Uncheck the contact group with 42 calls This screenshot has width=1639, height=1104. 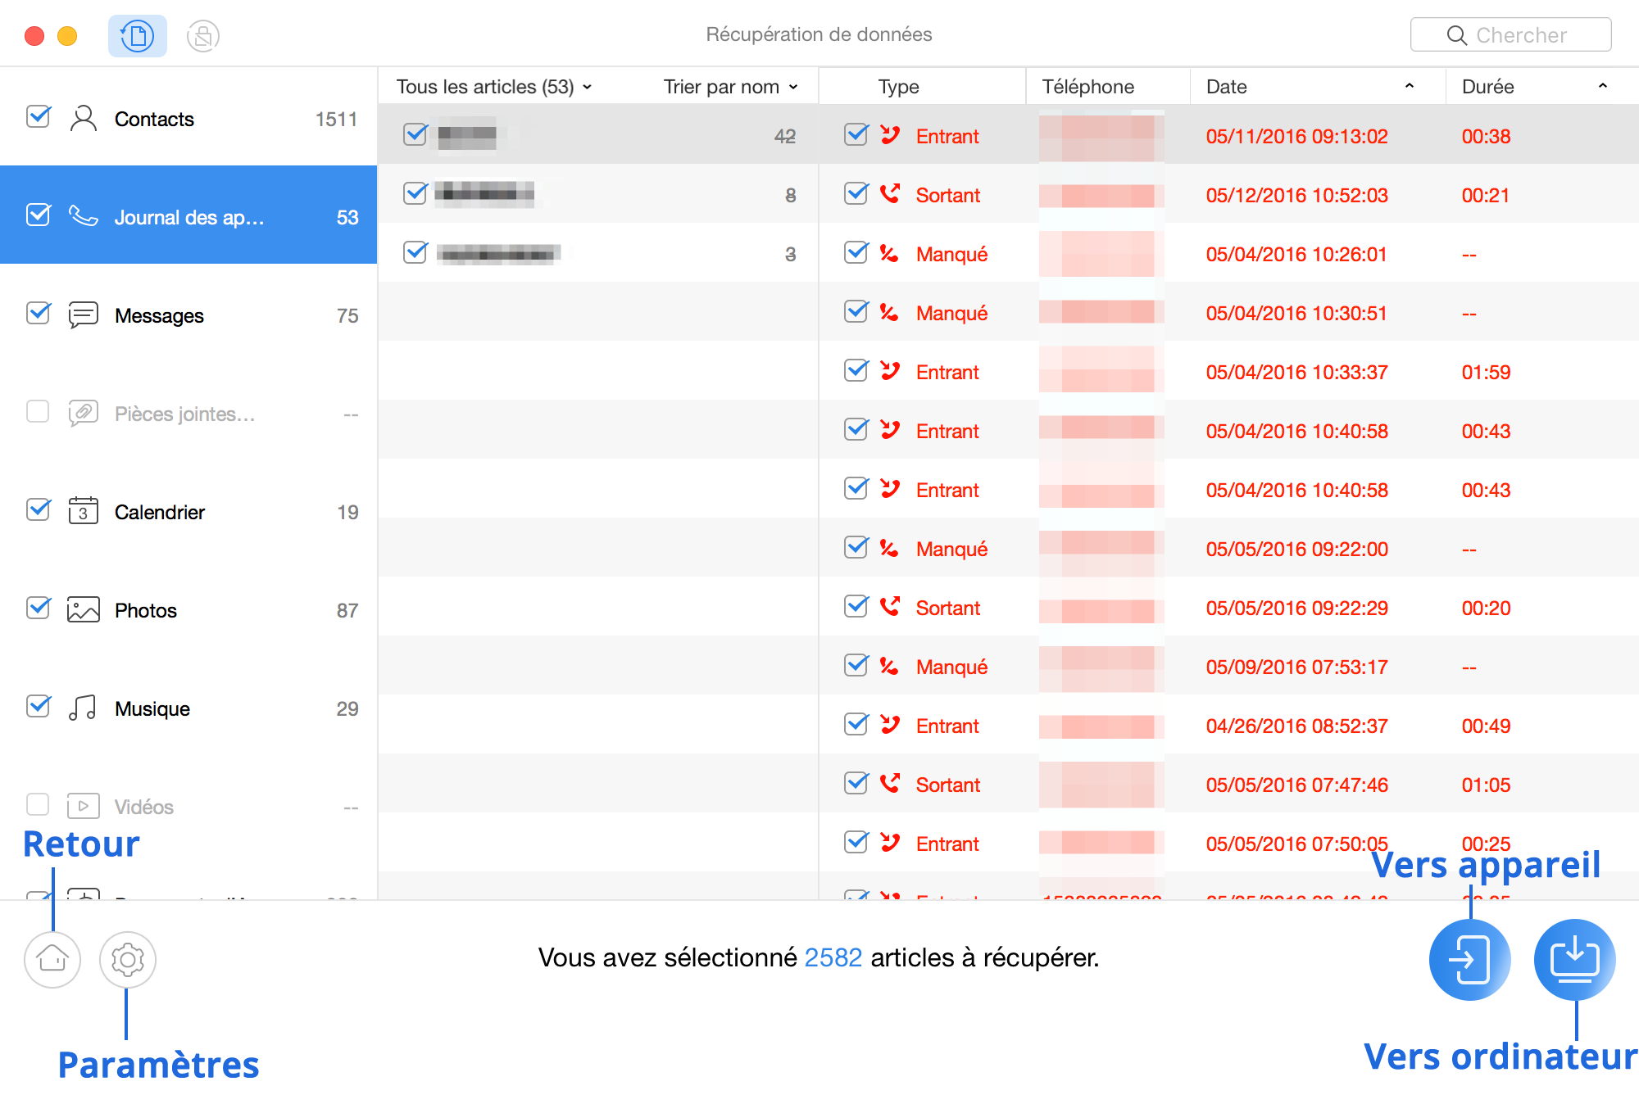415,134
